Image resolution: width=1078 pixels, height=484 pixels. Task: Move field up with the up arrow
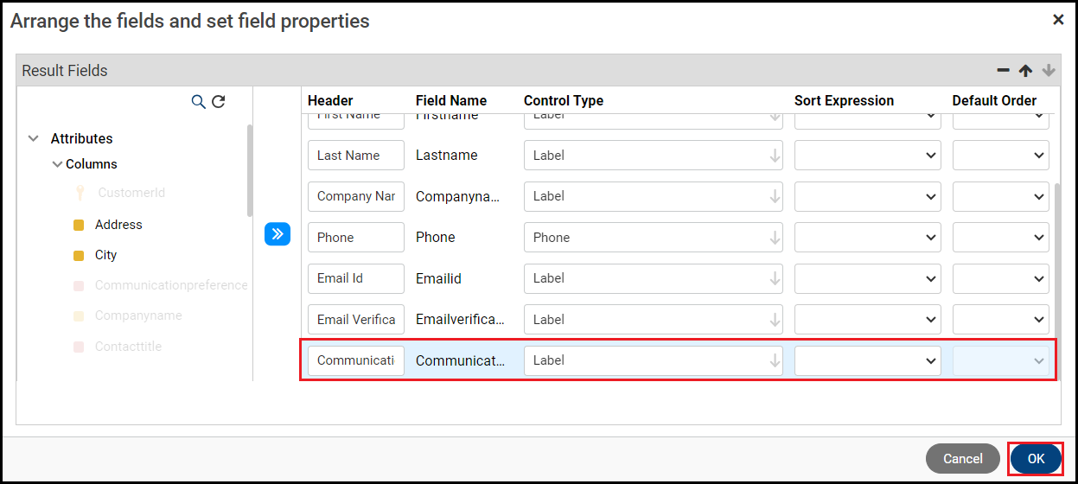(x=1025, y=71)
